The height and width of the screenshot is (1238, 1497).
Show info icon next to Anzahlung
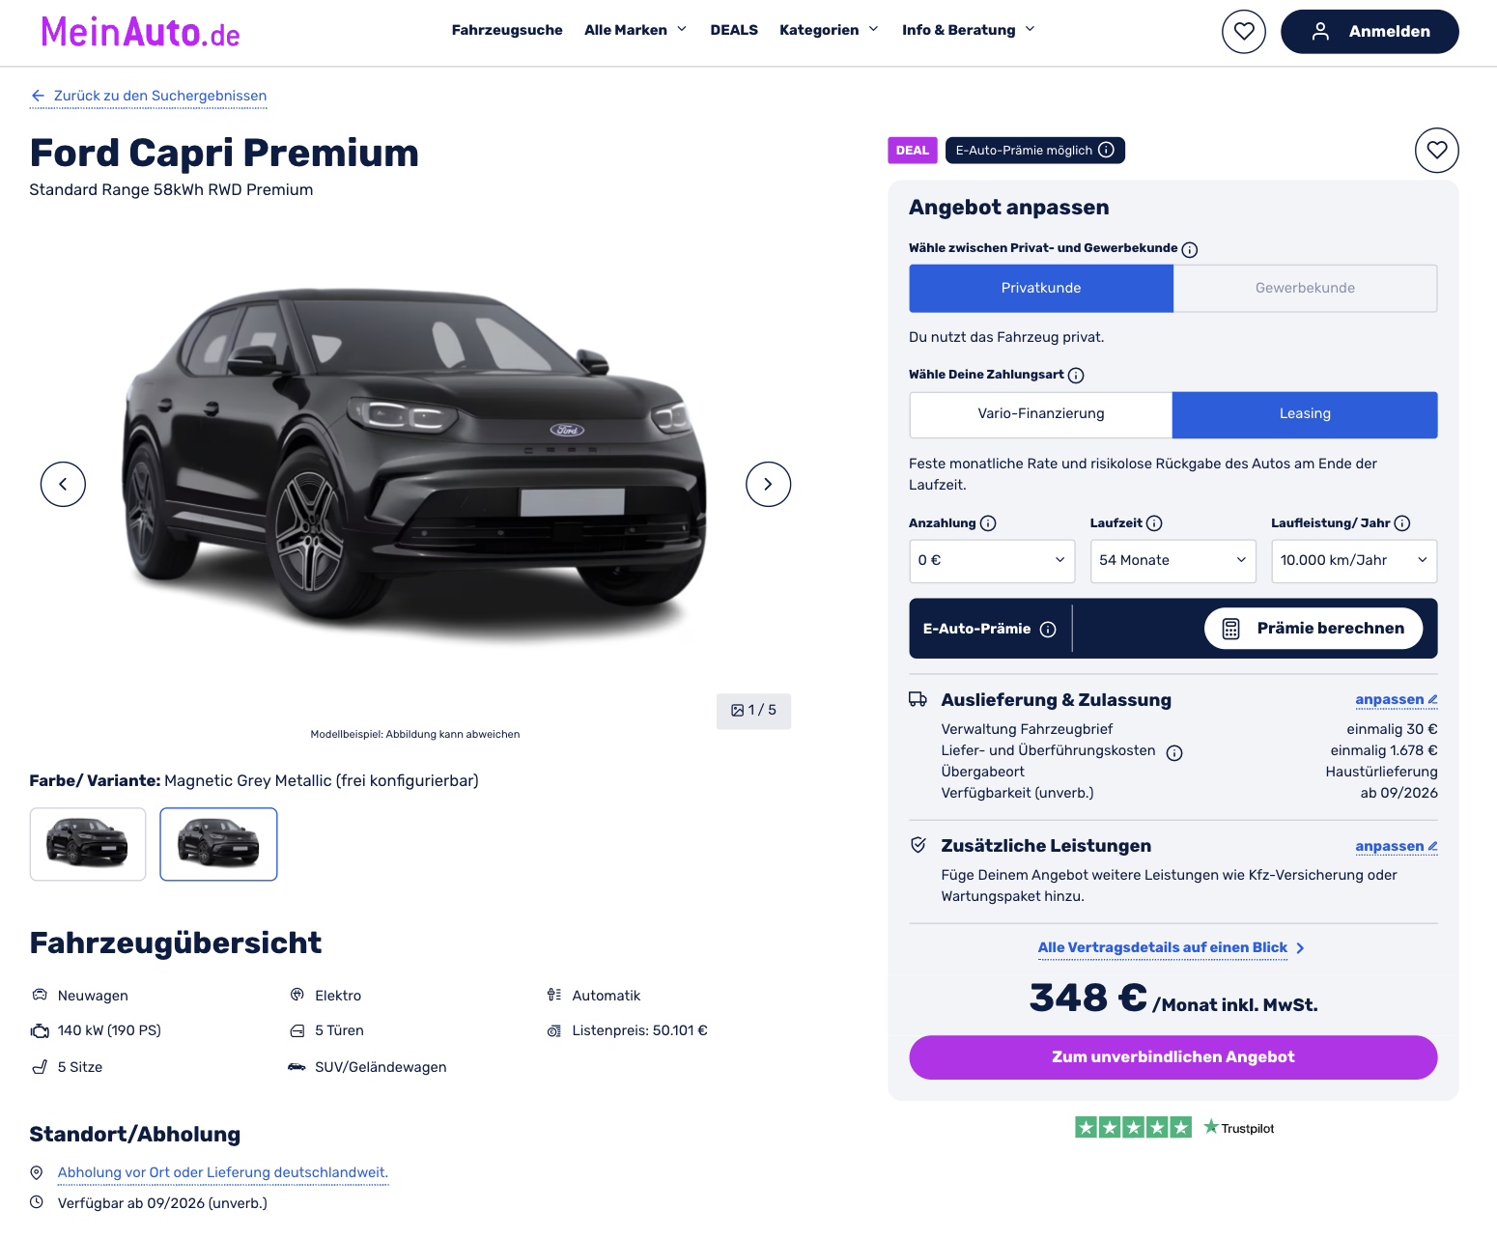988,523
